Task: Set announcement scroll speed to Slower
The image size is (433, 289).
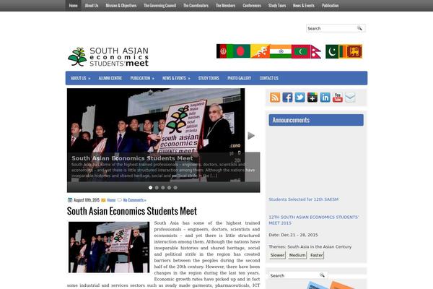Action: (x=277, y=255)
